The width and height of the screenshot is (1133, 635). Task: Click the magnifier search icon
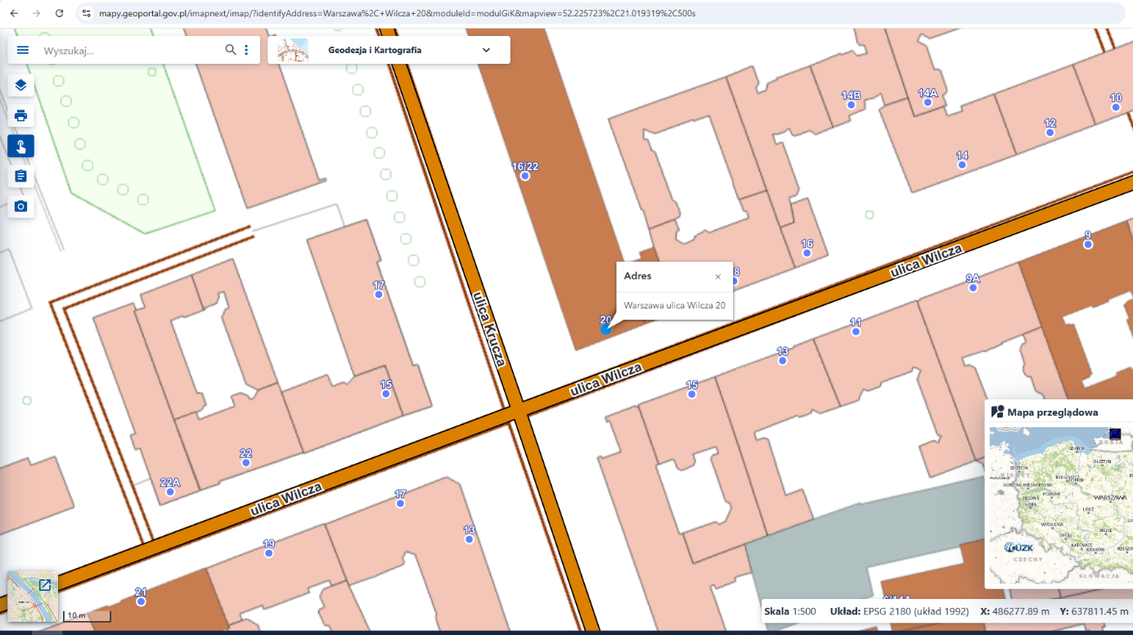231,50
